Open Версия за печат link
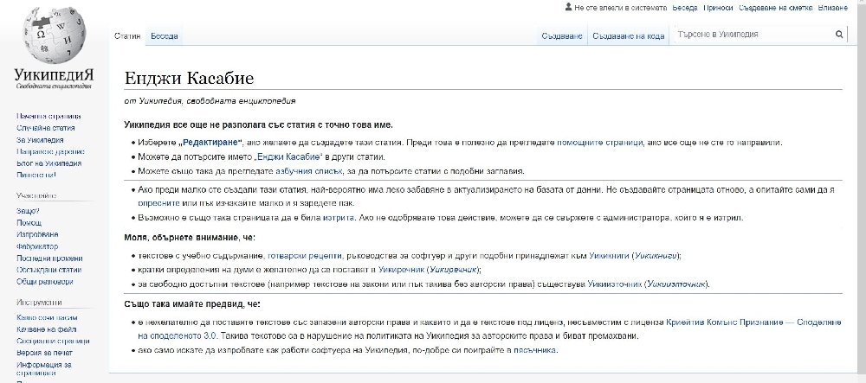 45,353
